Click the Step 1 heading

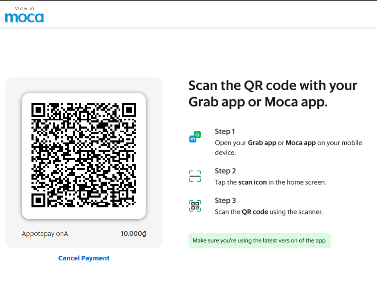coord(225,131)
